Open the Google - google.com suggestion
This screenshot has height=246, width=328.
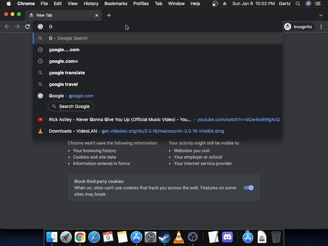pos(158,95)
